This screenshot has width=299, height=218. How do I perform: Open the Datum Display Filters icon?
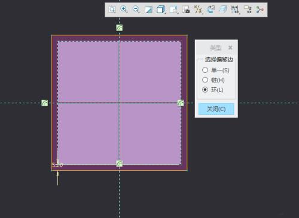[x=198, y=10]
